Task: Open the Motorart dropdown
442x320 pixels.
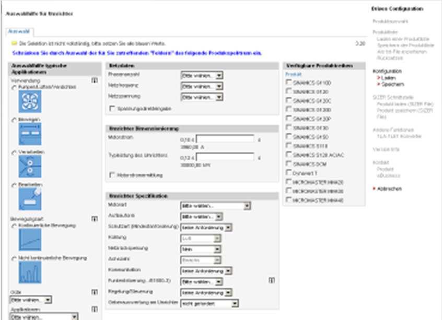Action: coord(215,206)
